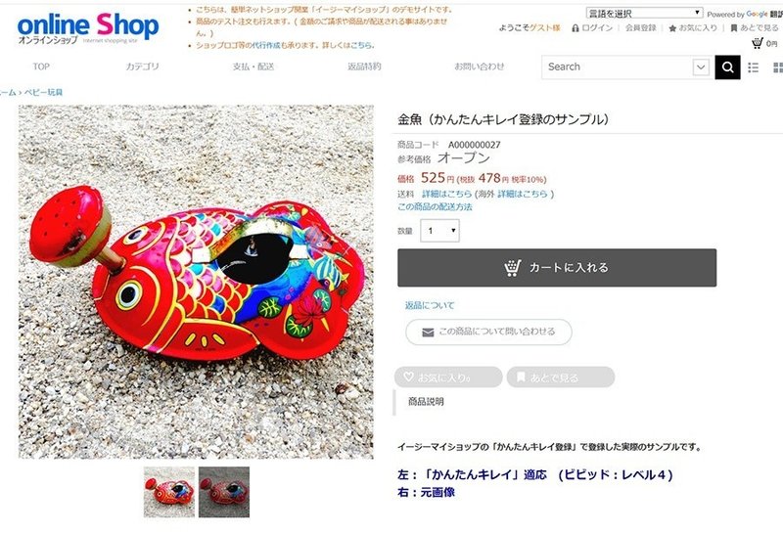Click the online Shop logo

click(88, 28)
